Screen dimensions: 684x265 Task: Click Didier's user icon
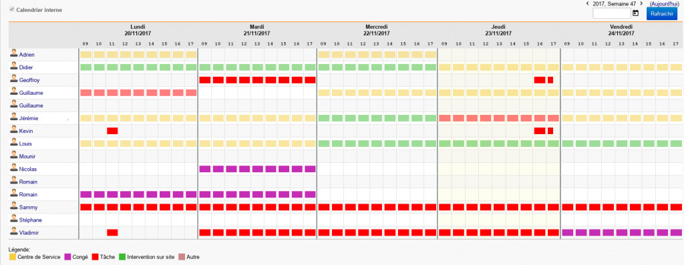(x=14, y=67)
